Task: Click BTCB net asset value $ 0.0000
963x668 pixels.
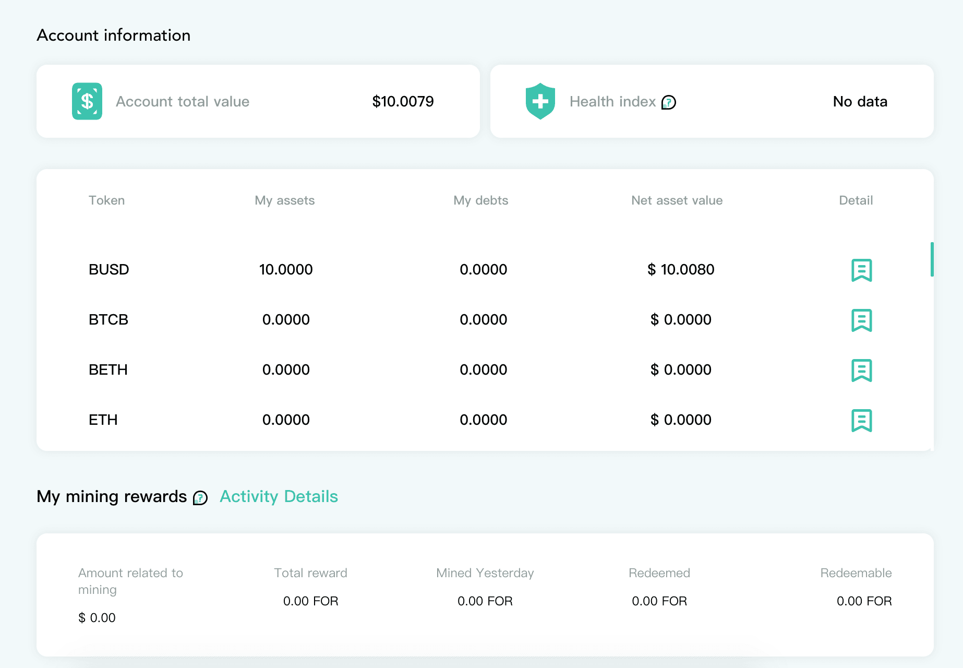Action: click(x=681, y=319)
